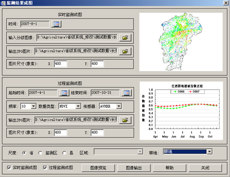Click the app icon in the title bar
This screenshot has height=177, width=230.
tap(3, 3)
